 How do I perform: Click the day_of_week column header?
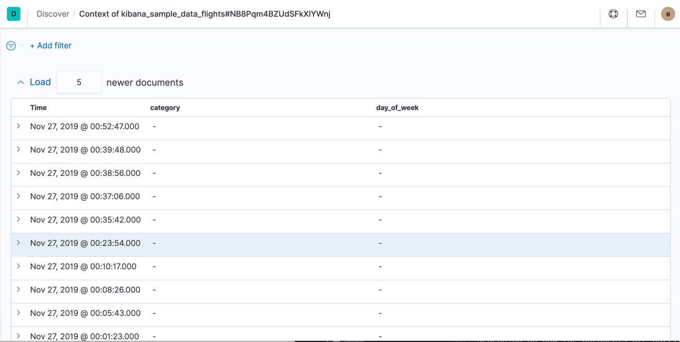(397, 108)
